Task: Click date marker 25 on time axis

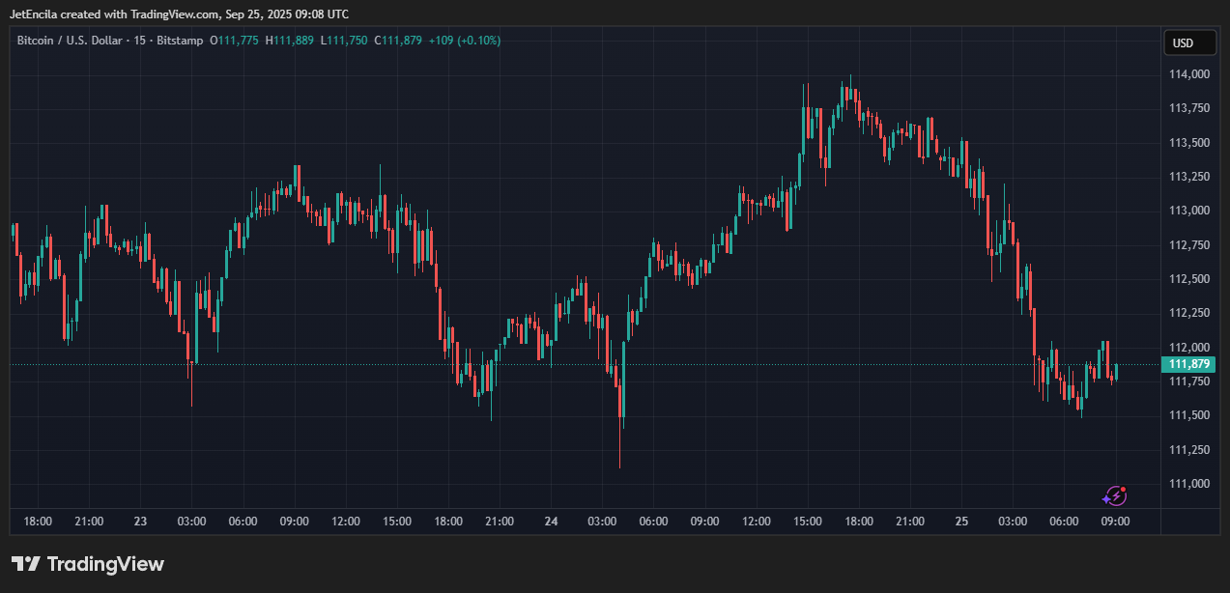Action: click(x=961, y=522)
